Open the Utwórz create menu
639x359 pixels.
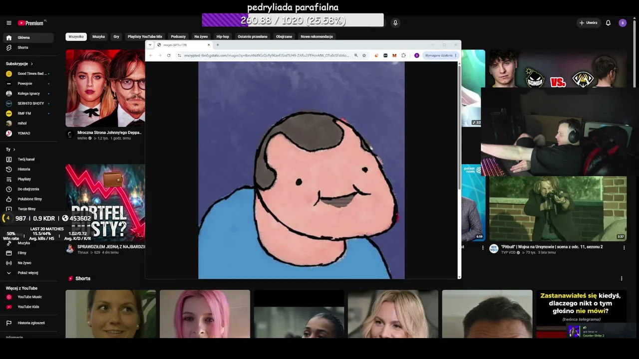click(x=588, y=23)
